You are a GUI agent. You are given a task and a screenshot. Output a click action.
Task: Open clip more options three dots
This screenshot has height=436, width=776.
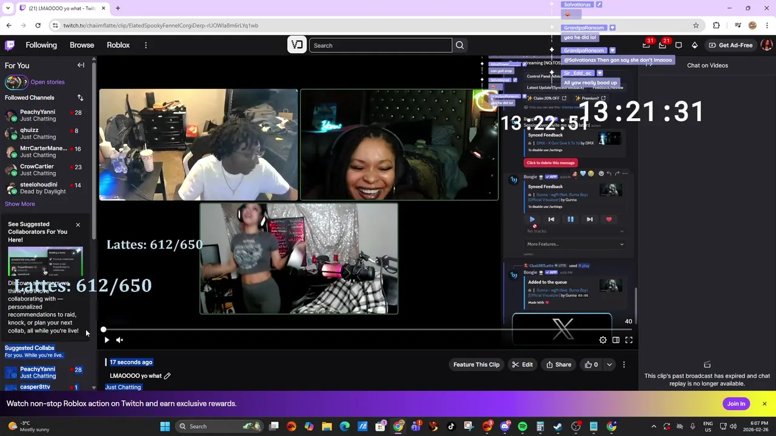(x=624, y=365)
